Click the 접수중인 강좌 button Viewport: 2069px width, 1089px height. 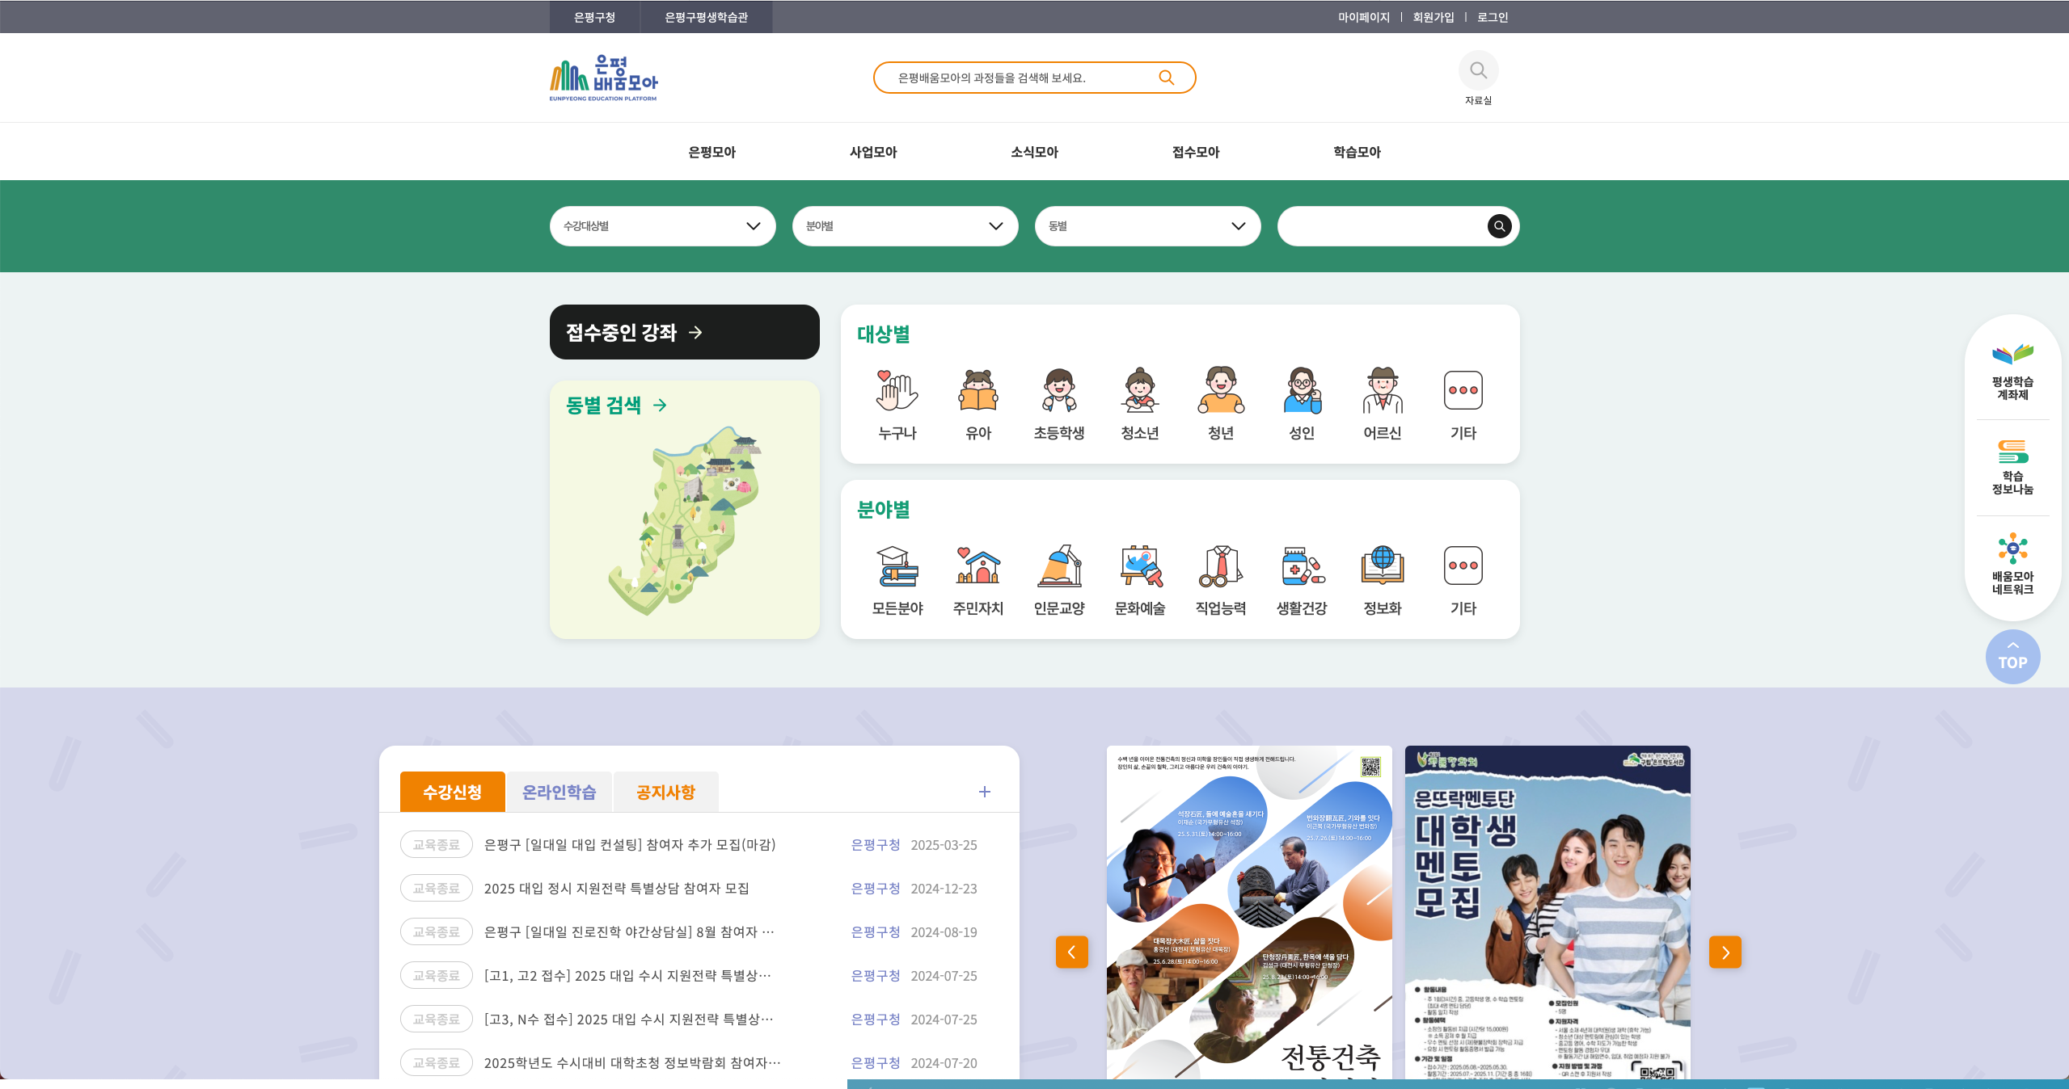tap(684, 332)
